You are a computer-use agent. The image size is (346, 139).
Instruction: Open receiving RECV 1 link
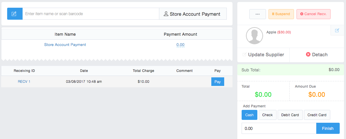(x=24, y=82)
